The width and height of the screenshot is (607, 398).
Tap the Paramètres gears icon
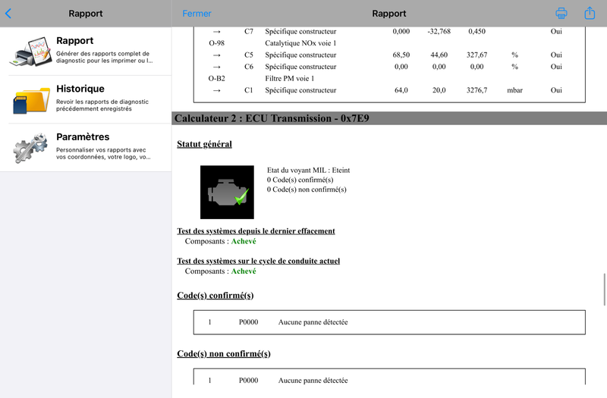click(x=31, y=148)
